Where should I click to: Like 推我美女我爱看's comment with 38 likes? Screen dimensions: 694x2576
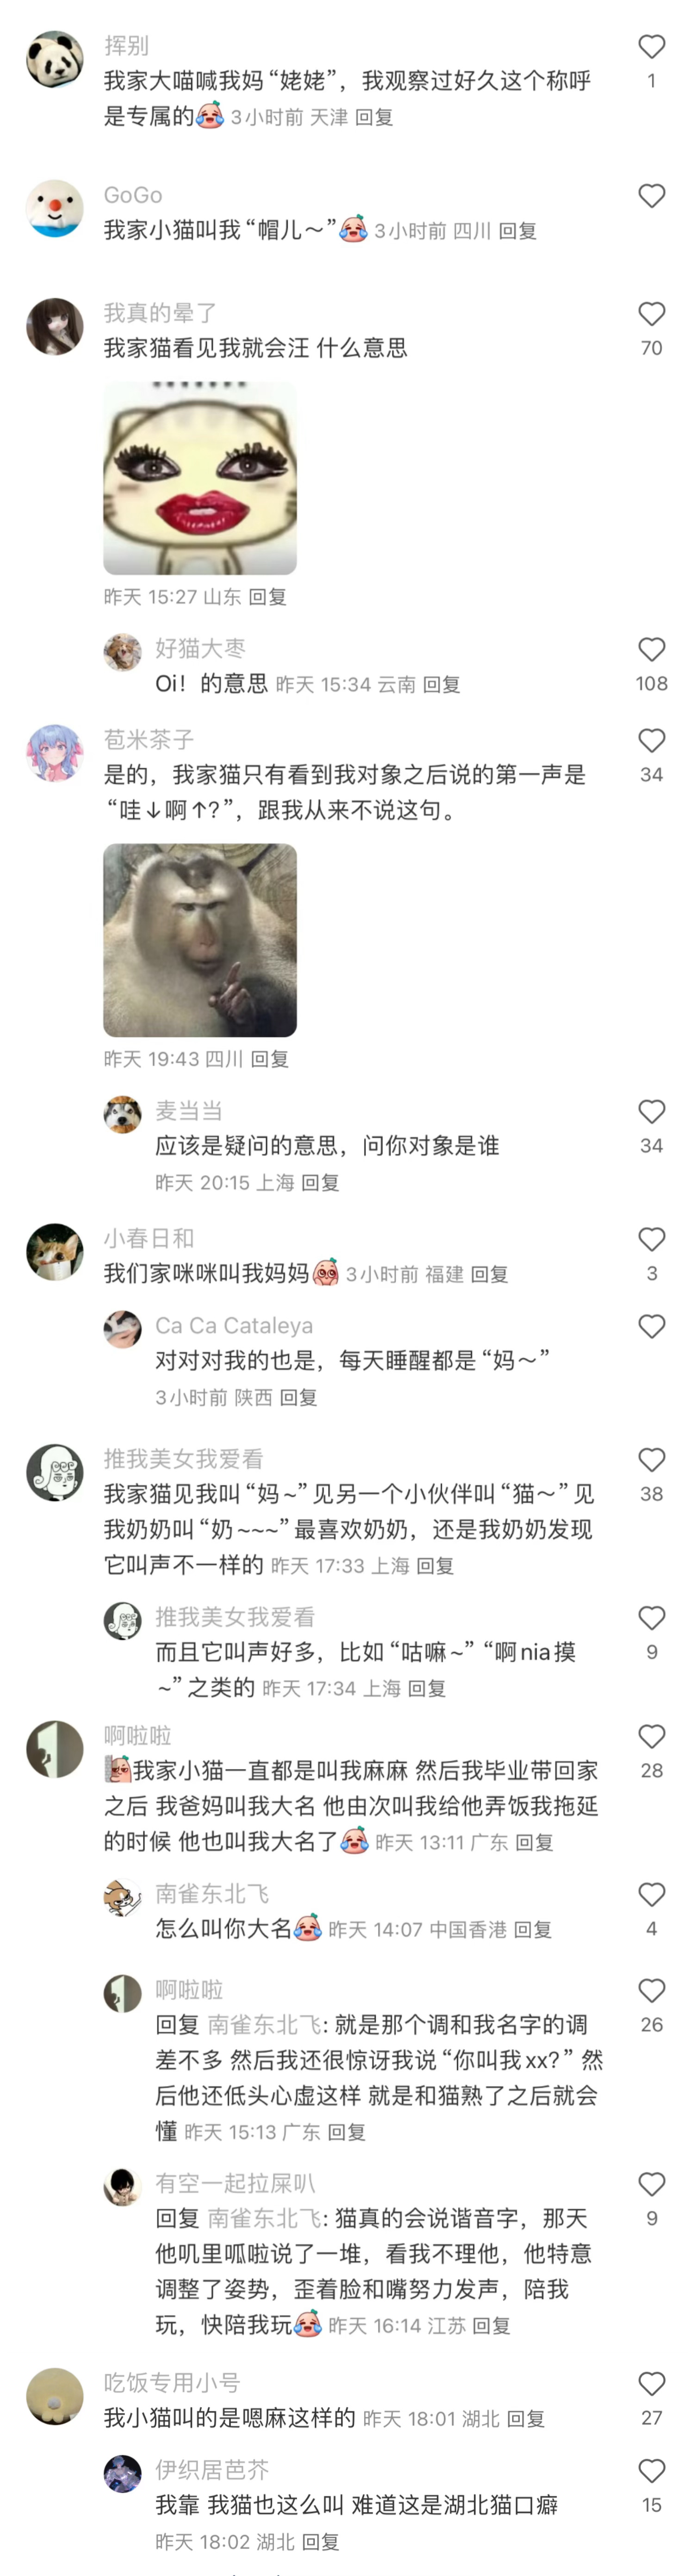click(x=651, y=1460)
